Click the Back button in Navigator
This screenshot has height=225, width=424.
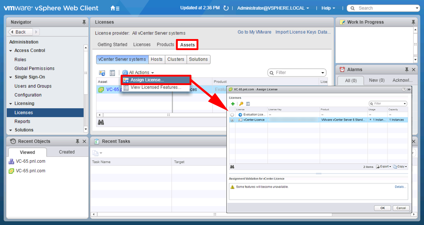(x=21, y=32)
